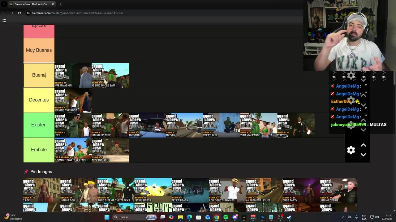396x222 pixels.
Task: Go back in the browser
Action: coord(4,13)
